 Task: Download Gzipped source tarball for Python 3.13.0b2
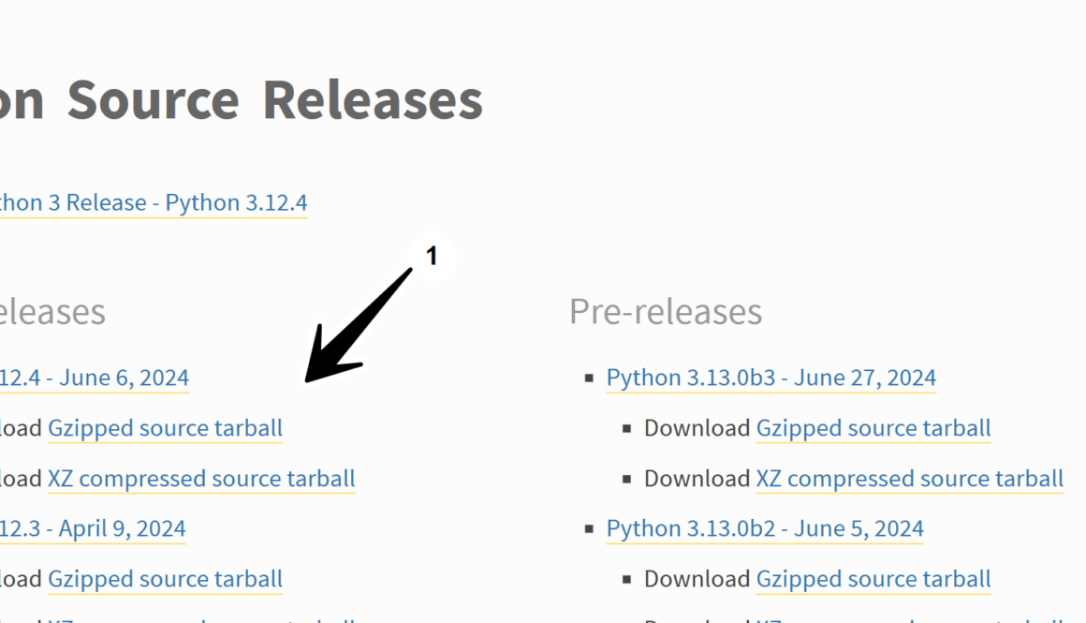click(x=873, y=579)
